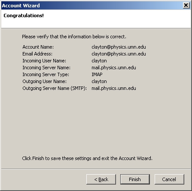Click the Account Name value clayton@physics.umn.edu
Image resolution: width=192 pixels, height=191 pixels.
click(x=119, y=47)
